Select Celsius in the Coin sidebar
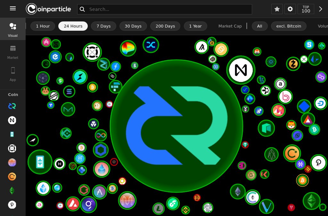This screenshot has height=216, width=328. 12,177
